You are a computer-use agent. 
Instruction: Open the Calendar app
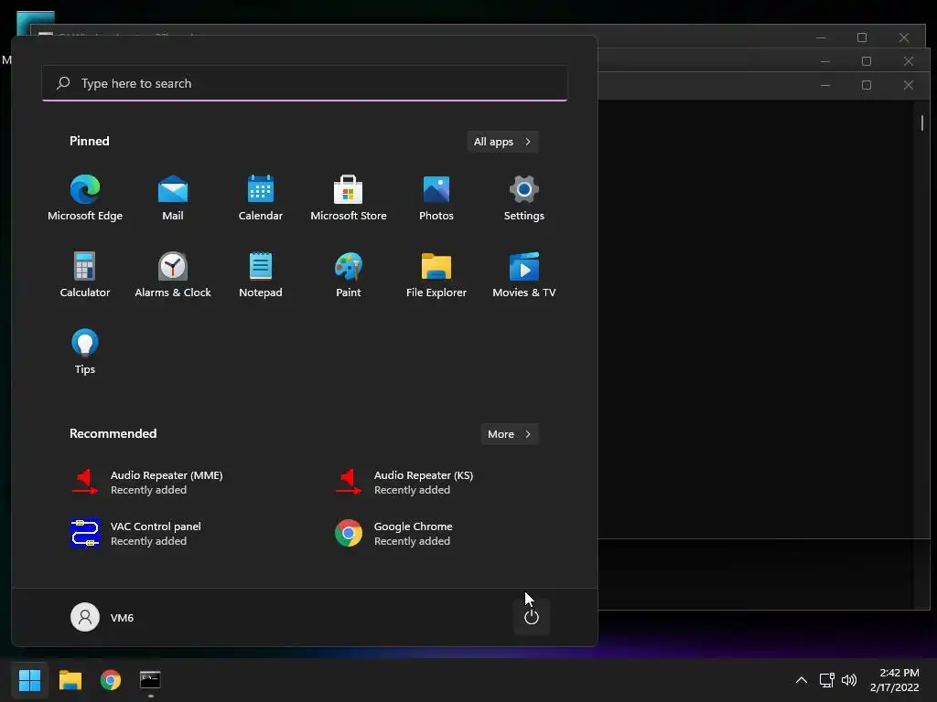pyautogui.click(x=261, y=198)
